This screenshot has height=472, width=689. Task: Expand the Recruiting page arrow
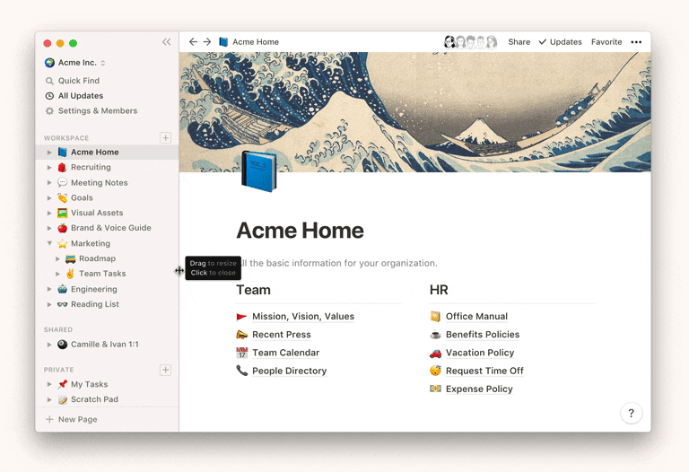(49, 167)
